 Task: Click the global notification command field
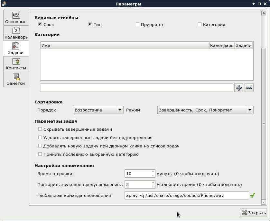point(187,195)
